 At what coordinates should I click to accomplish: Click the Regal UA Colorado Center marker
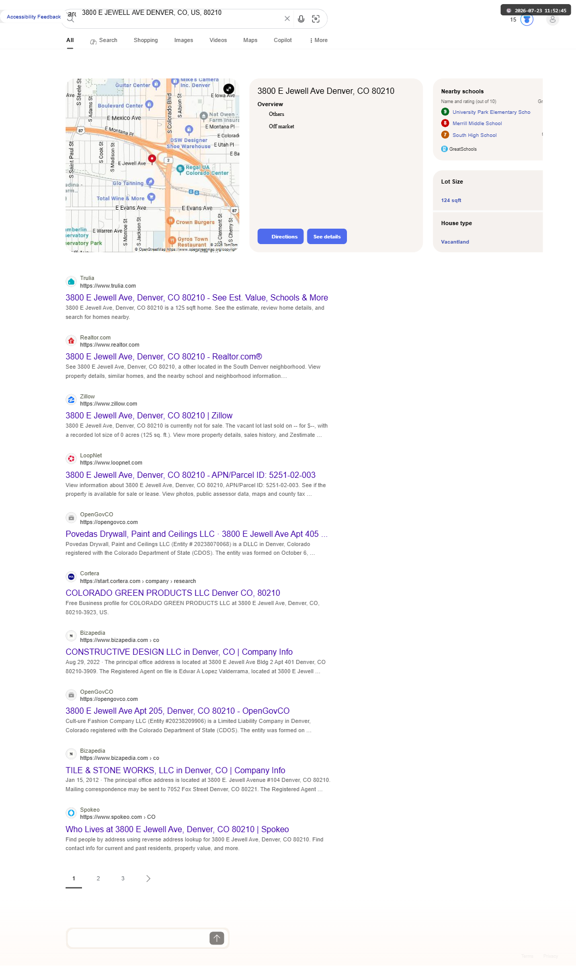click(180, 169)
